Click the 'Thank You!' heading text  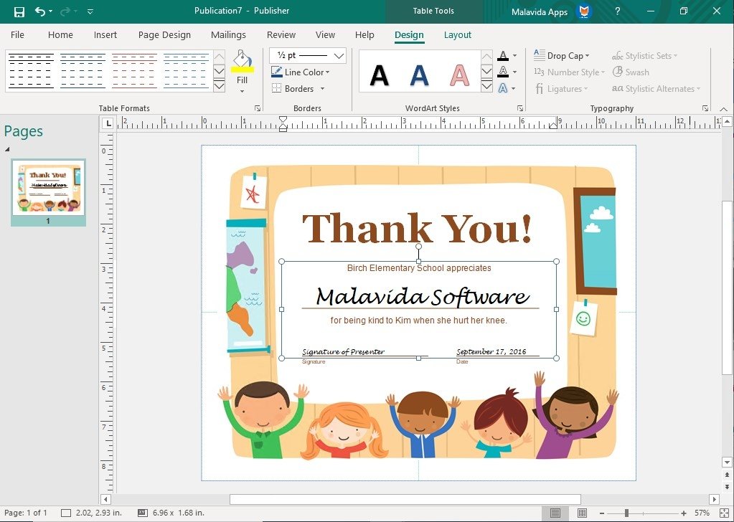click(x=418, y=228)
